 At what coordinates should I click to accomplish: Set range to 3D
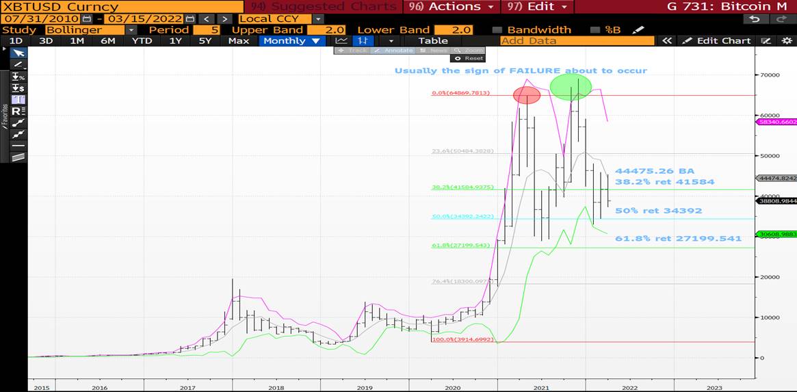[x=46, y=40]
